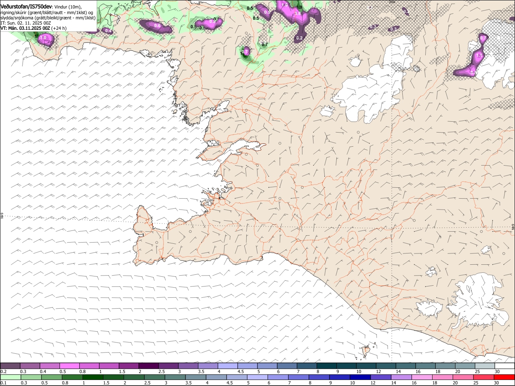Click the '10' value in upper legend row
Screen dimensions: 515x386
click(358, 371)
